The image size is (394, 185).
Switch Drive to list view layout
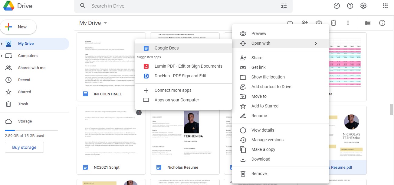pos(367,23)
